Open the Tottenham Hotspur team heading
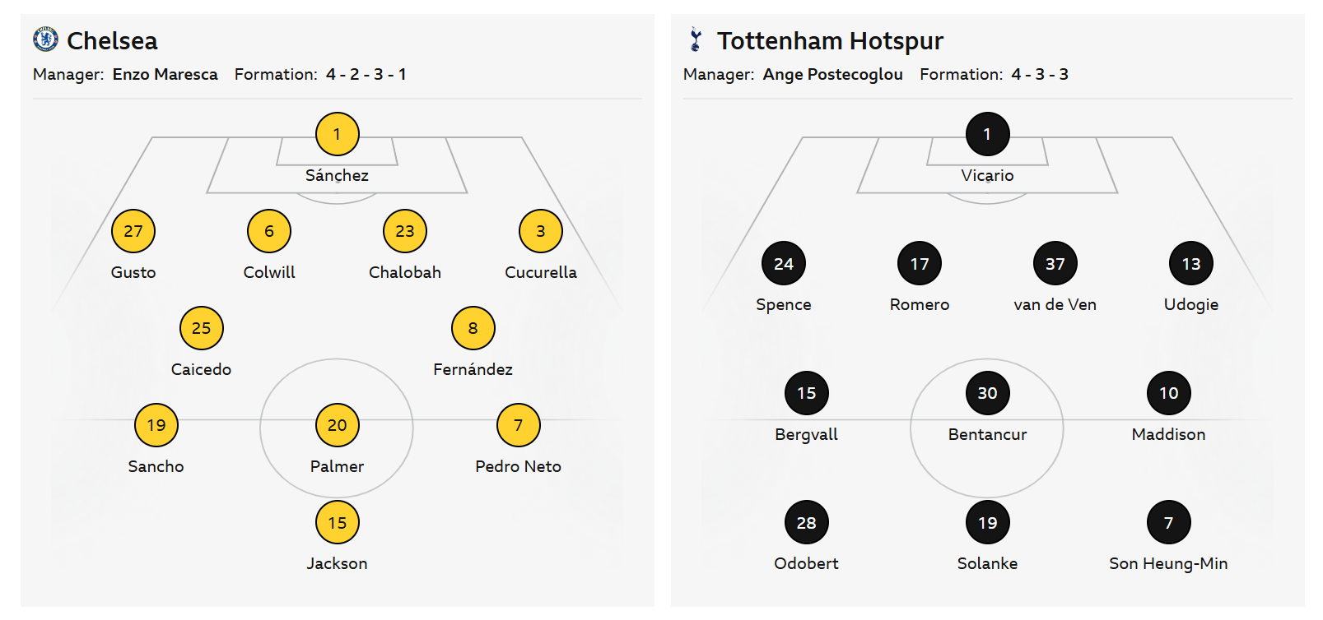 (x=830, y=40)
